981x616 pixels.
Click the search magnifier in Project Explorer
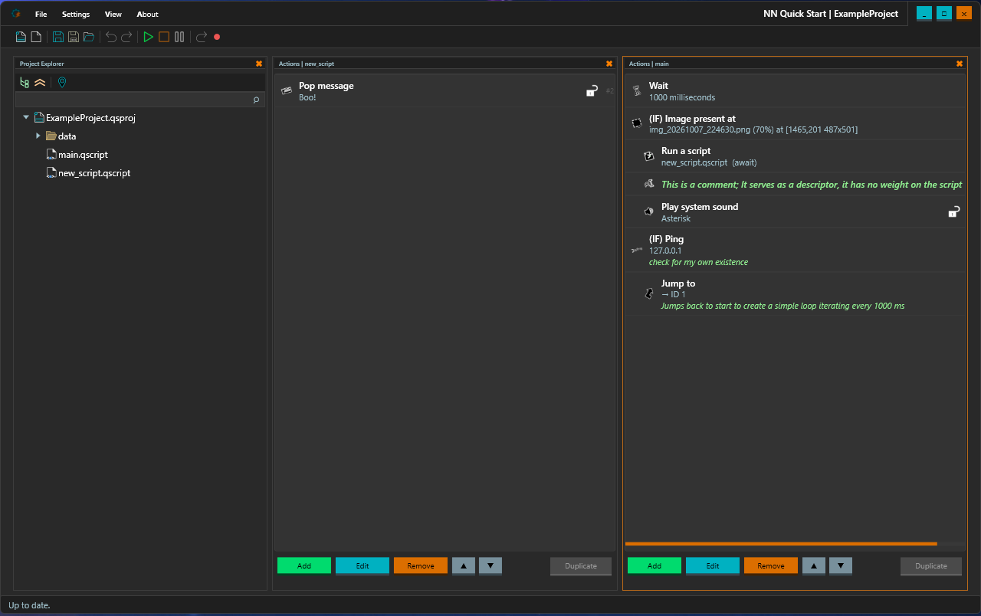pyautogui.click(x=257, y=100)
